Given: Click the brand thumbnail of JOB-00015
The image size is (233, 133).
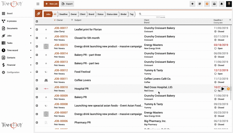Looking at the screenshot, I should (x=46, y=46).
